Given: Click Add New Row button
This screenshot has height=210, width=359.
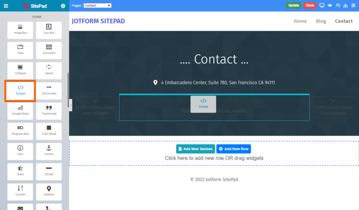Looking at the screenshot, I should (233, 149).
